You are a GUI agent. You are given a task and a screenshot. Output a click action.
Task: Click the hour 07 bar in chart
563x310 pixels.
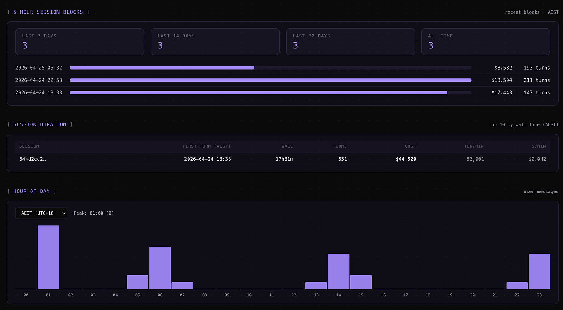coord(182,286)
